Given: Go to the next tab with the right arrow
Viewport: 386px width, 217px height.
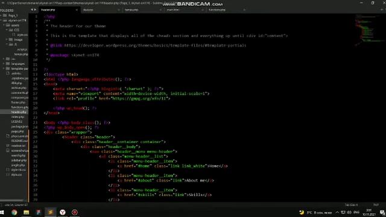Looking at the screenshot, I should (x=35, y=10).
